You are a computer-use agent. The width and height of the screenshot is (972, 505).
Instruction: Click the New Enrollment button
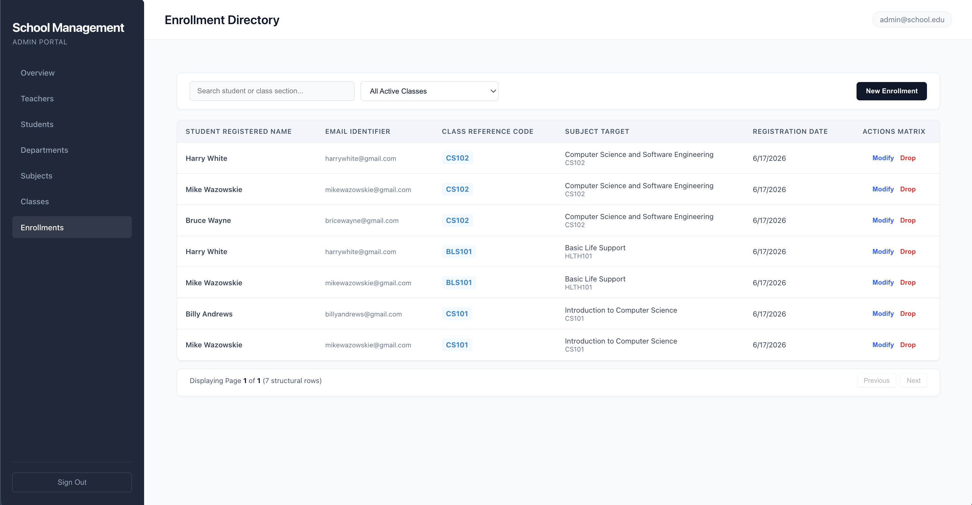pyautogui.click(x=891, y=91)
